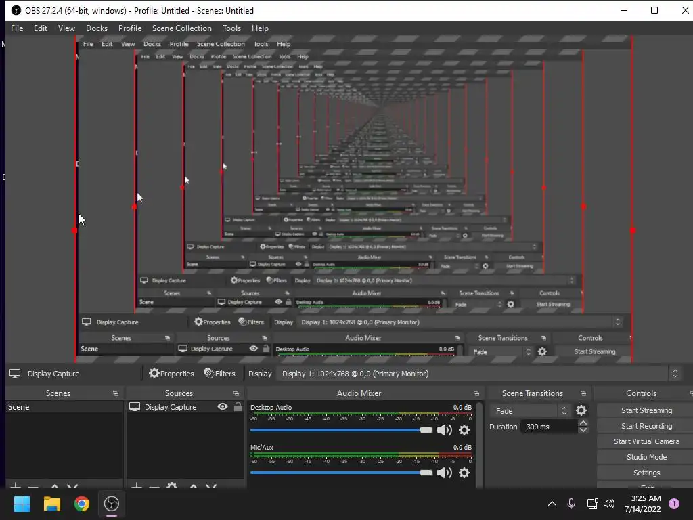Image resolution: width=693 pixels, height=520 pixels.
Task: Click the Properties button text
Action: pyautogui.click(x=177, y=374)
